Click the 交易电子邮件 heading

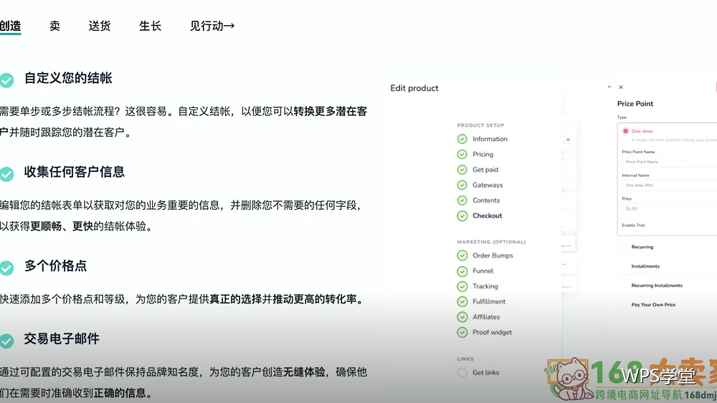click(62, 339)
